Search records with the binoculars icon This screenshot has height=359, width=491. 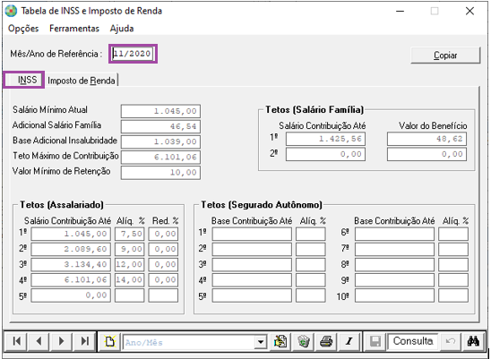click(x=473, y=341)
